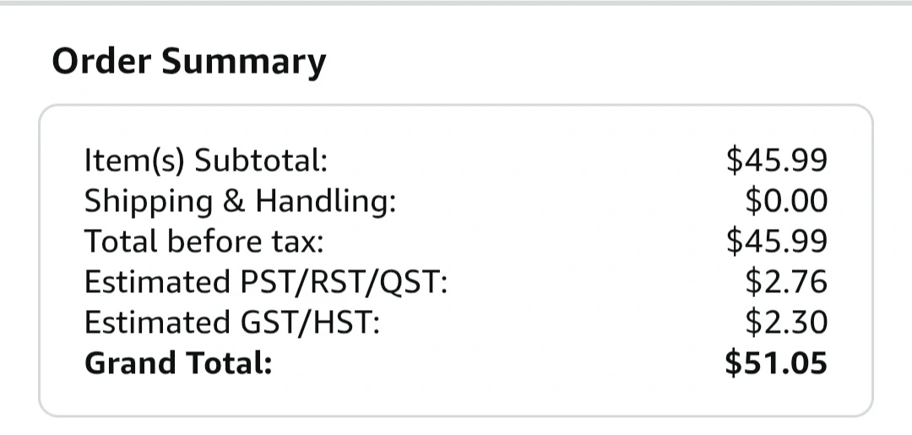Screen dimensions: 912x435
Task: Click the $2.30 GST/HST amount
Action: [786, 323]
